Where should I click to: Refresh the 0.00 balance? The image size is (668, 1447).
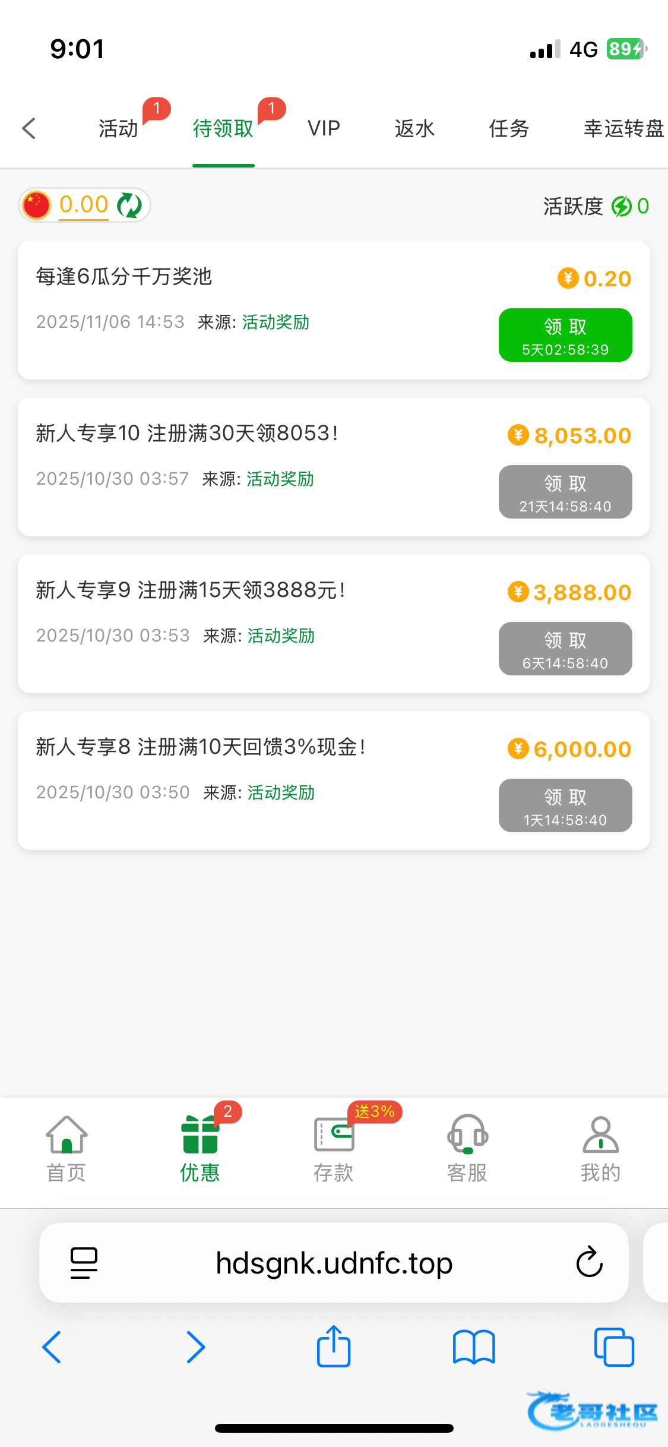(x=129, y=206)
